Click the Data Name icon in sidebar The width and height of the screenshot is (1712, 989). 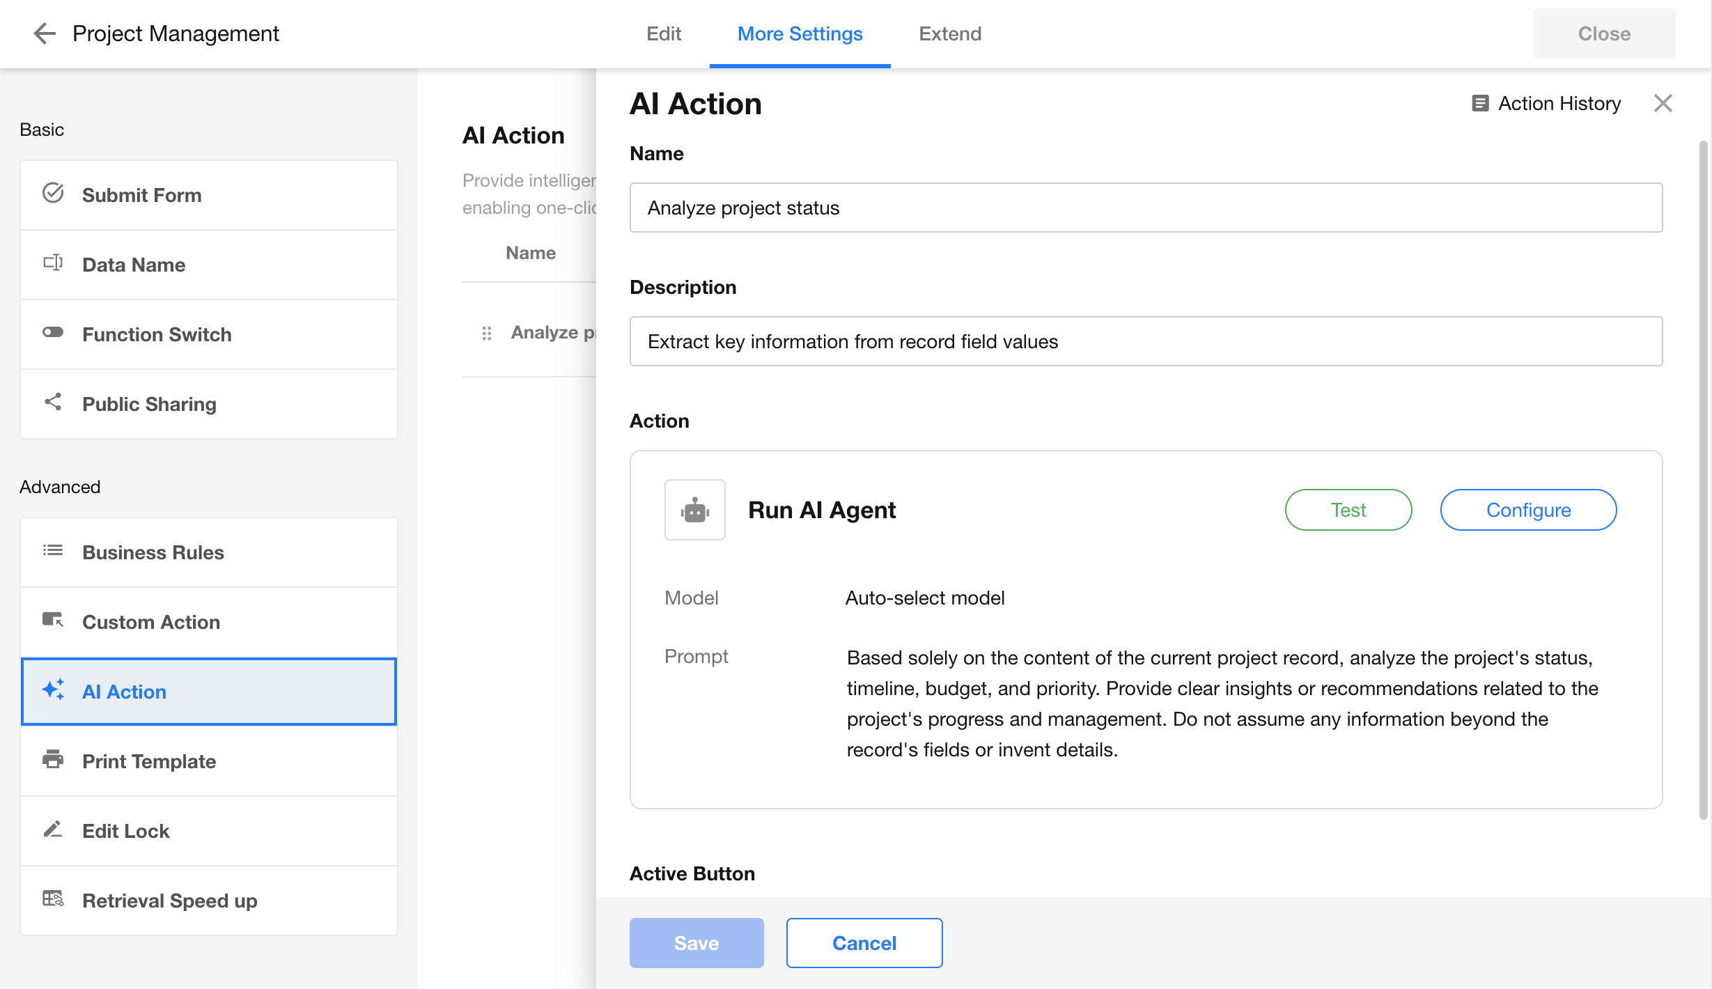(53, 263)
